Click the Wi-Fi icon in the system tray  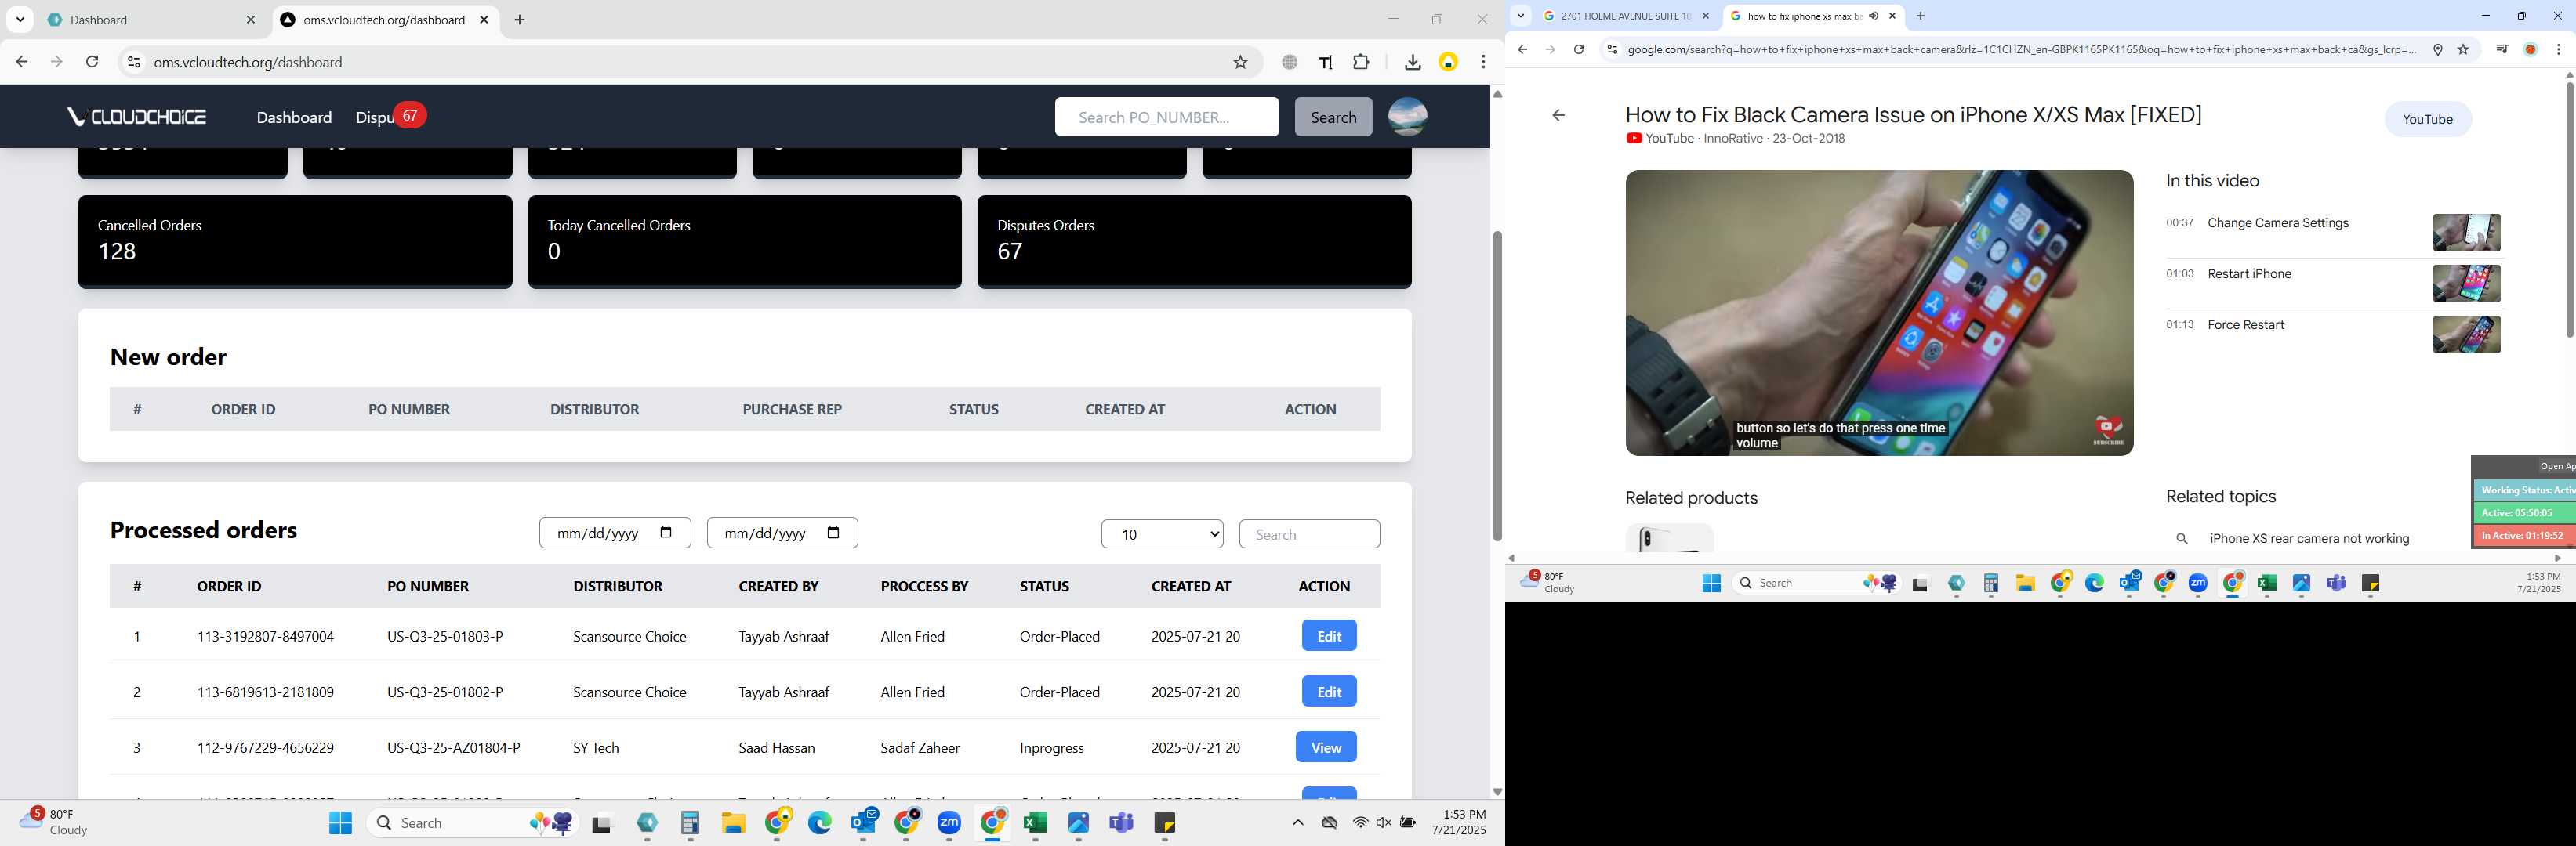(x=1360, y=823)
